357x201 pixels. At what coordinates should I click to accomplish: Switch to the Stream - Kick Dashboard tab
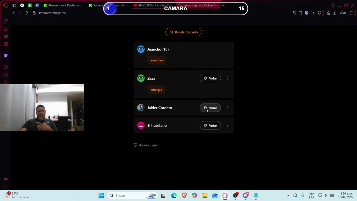coord(63,5)
